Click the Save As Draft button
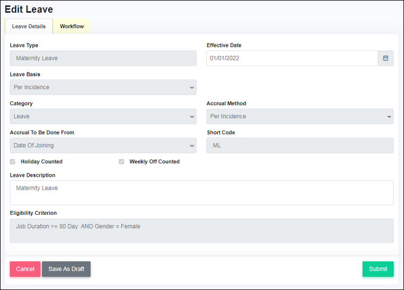Screen dimensions: 404x290 66,269
